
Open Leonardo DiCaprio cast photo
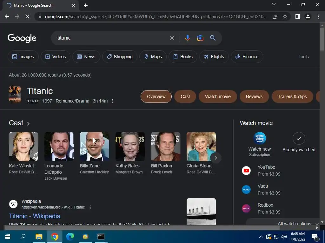[59, 146]
